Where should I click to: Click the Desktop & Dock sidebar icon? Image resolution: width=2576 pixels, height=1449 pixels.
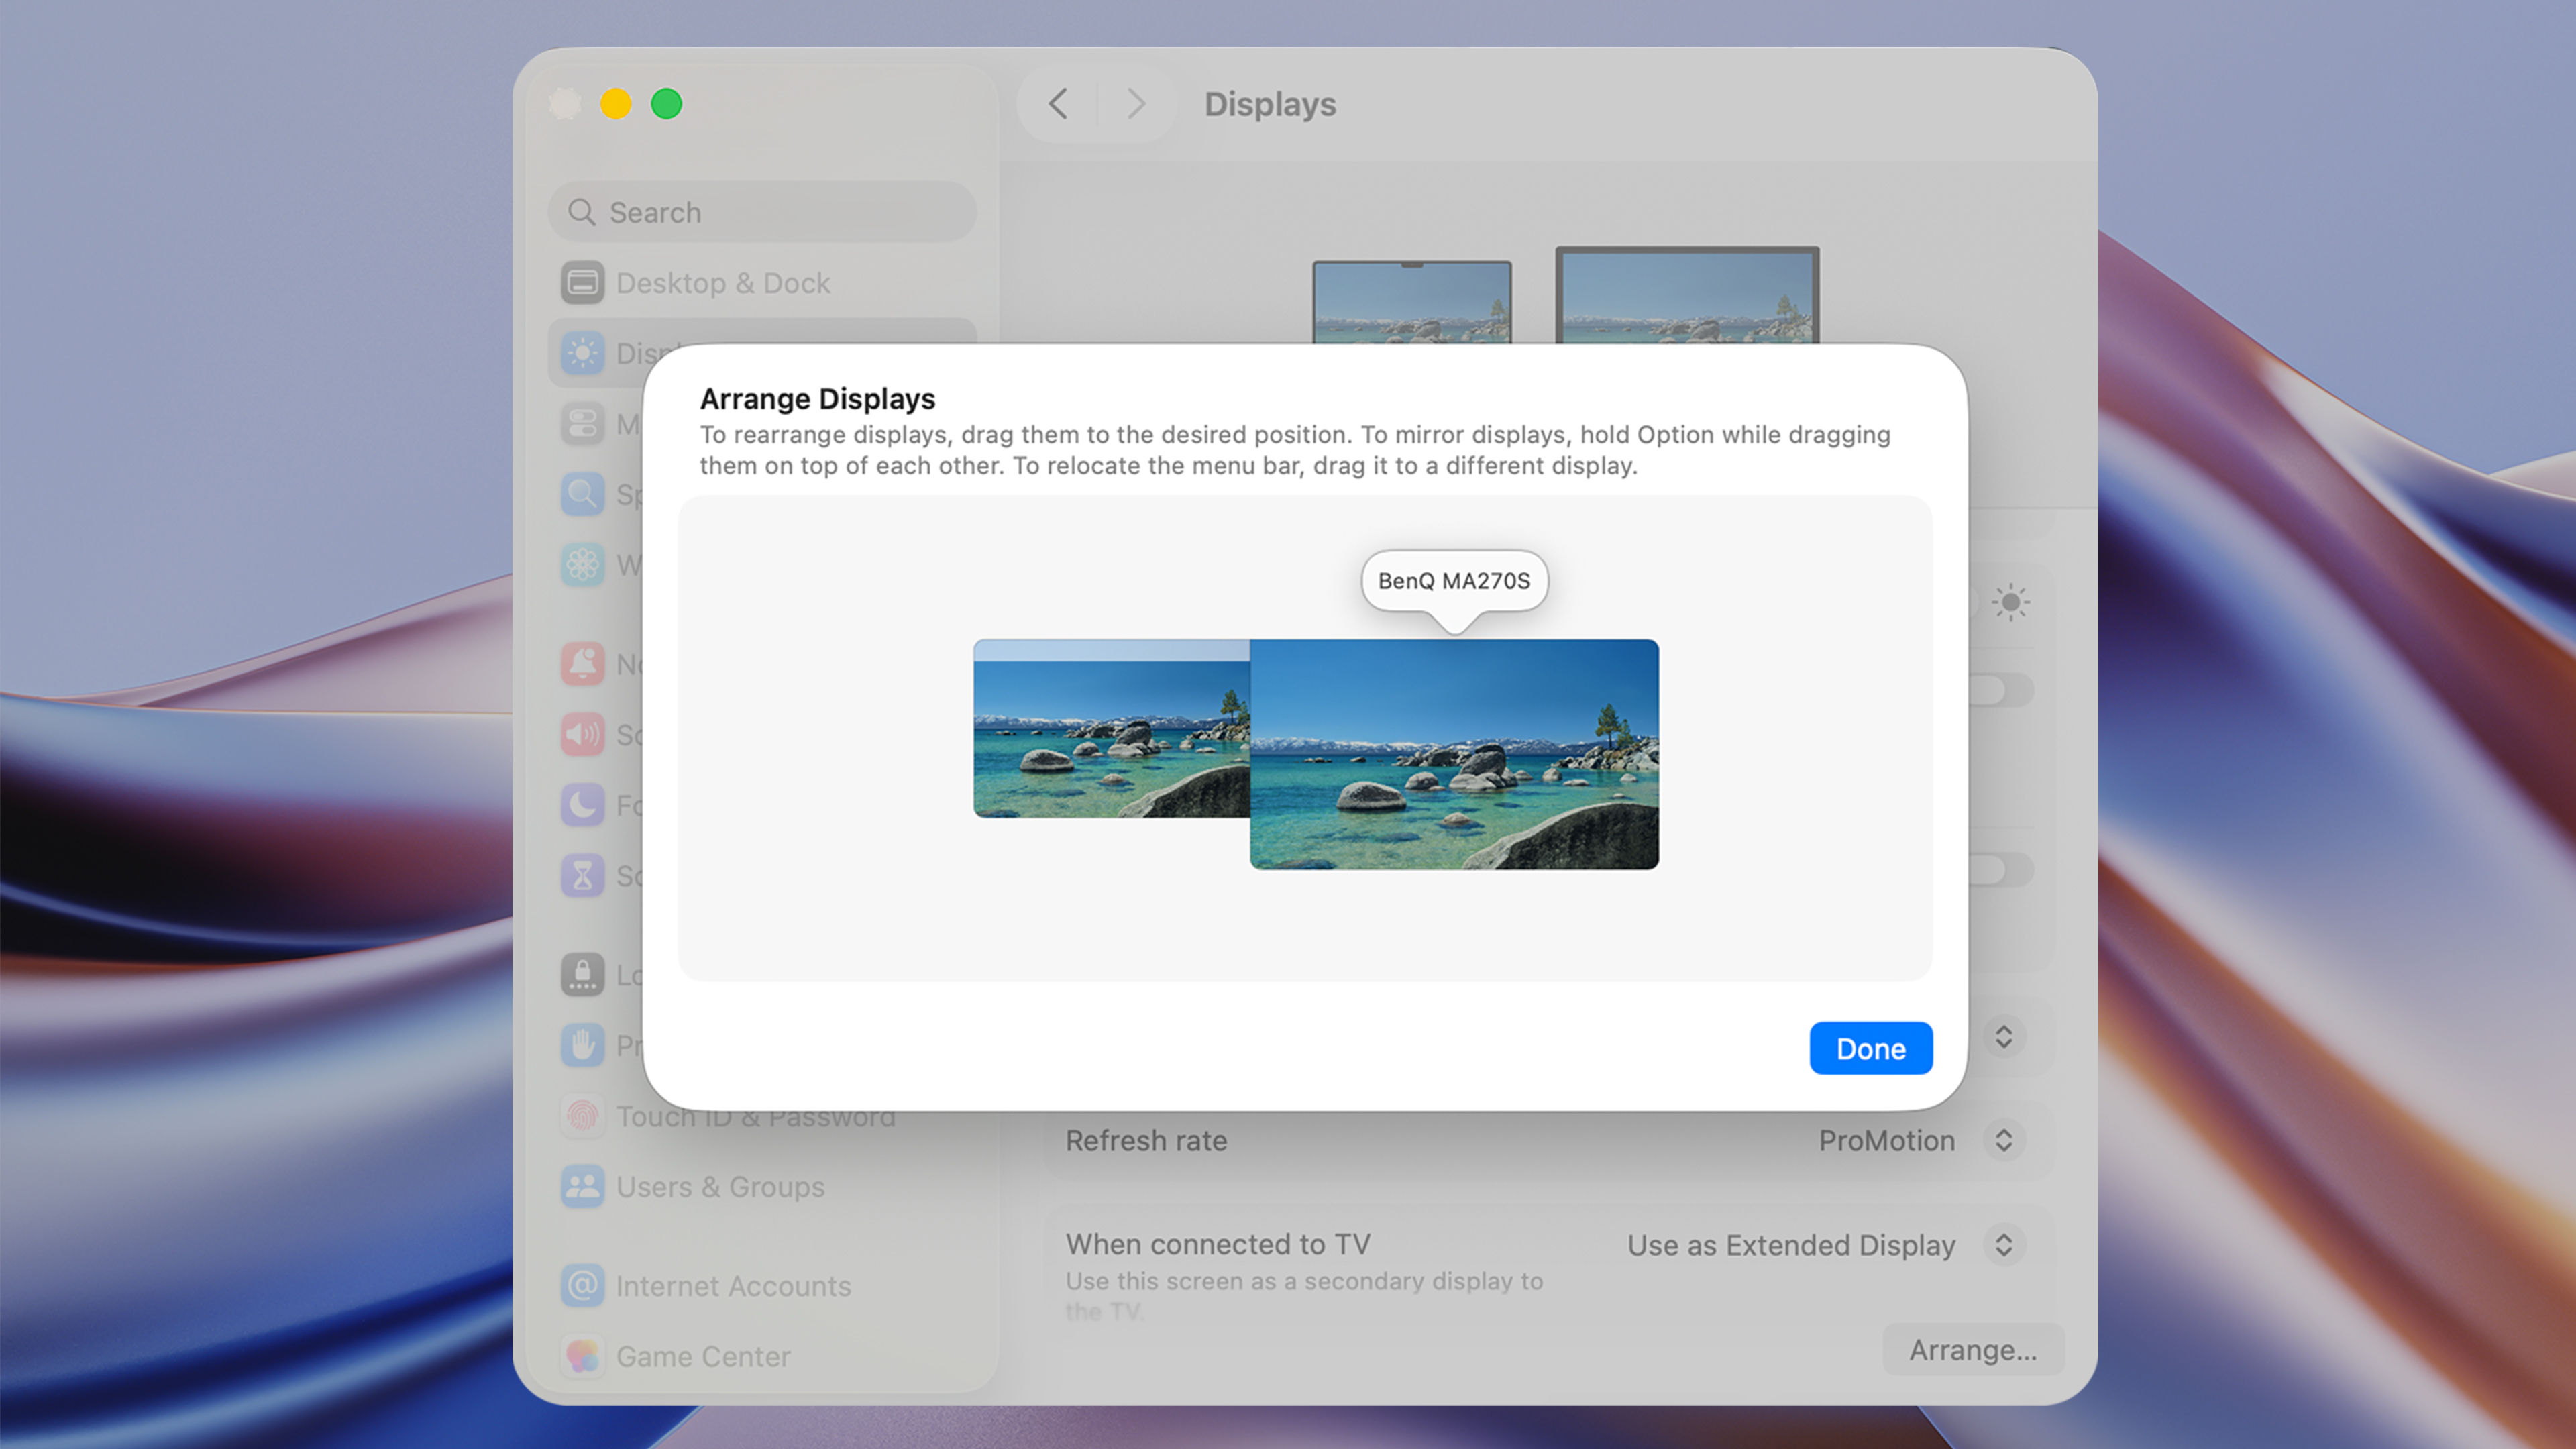(x=582, y=283)
